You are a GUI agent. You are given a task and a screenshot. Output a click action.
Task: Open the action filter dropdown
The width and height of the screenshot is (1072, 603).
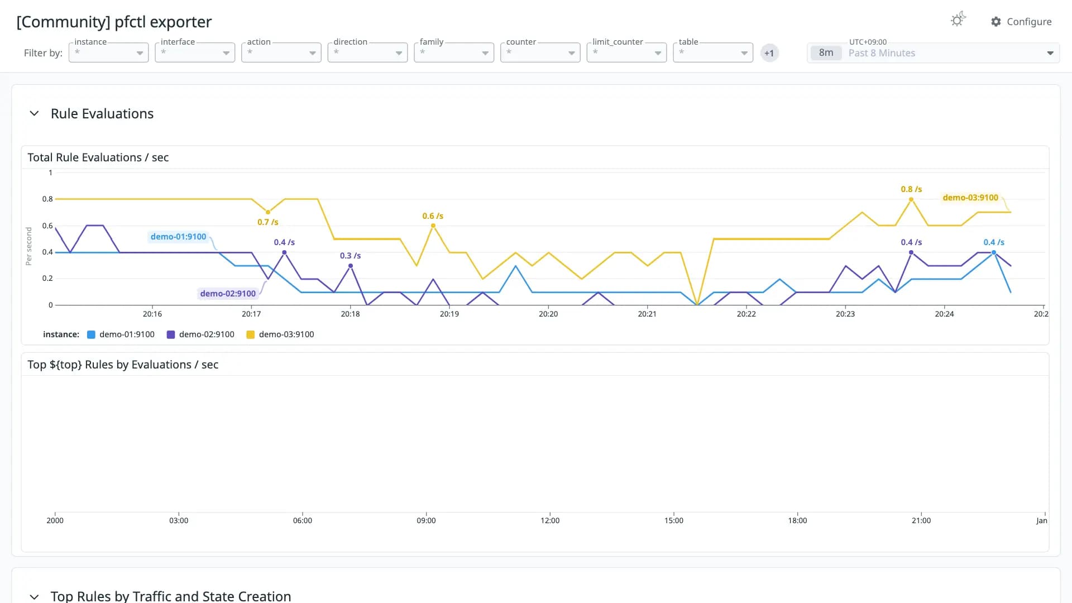click(281, 52)
